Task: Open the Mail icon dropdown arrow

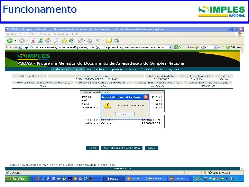Action: pos(84,41)
